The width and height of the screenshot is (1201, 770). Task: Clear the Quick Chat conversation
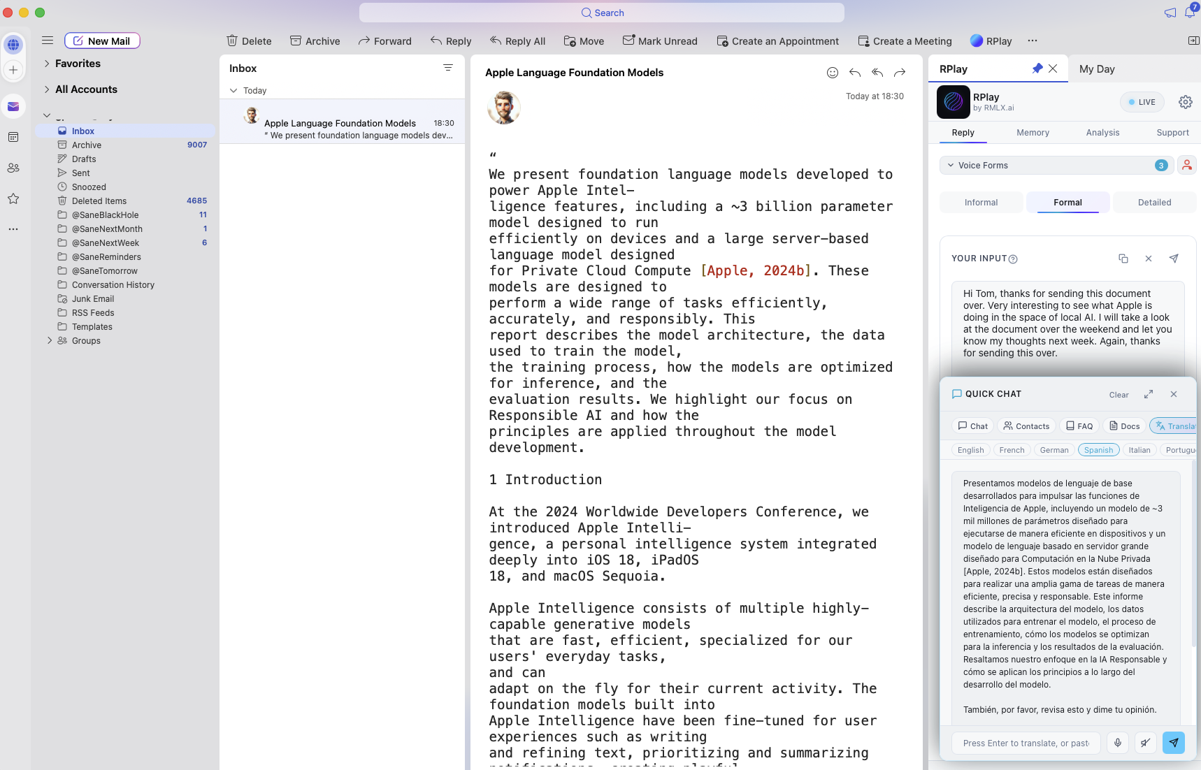[1118, 394]
